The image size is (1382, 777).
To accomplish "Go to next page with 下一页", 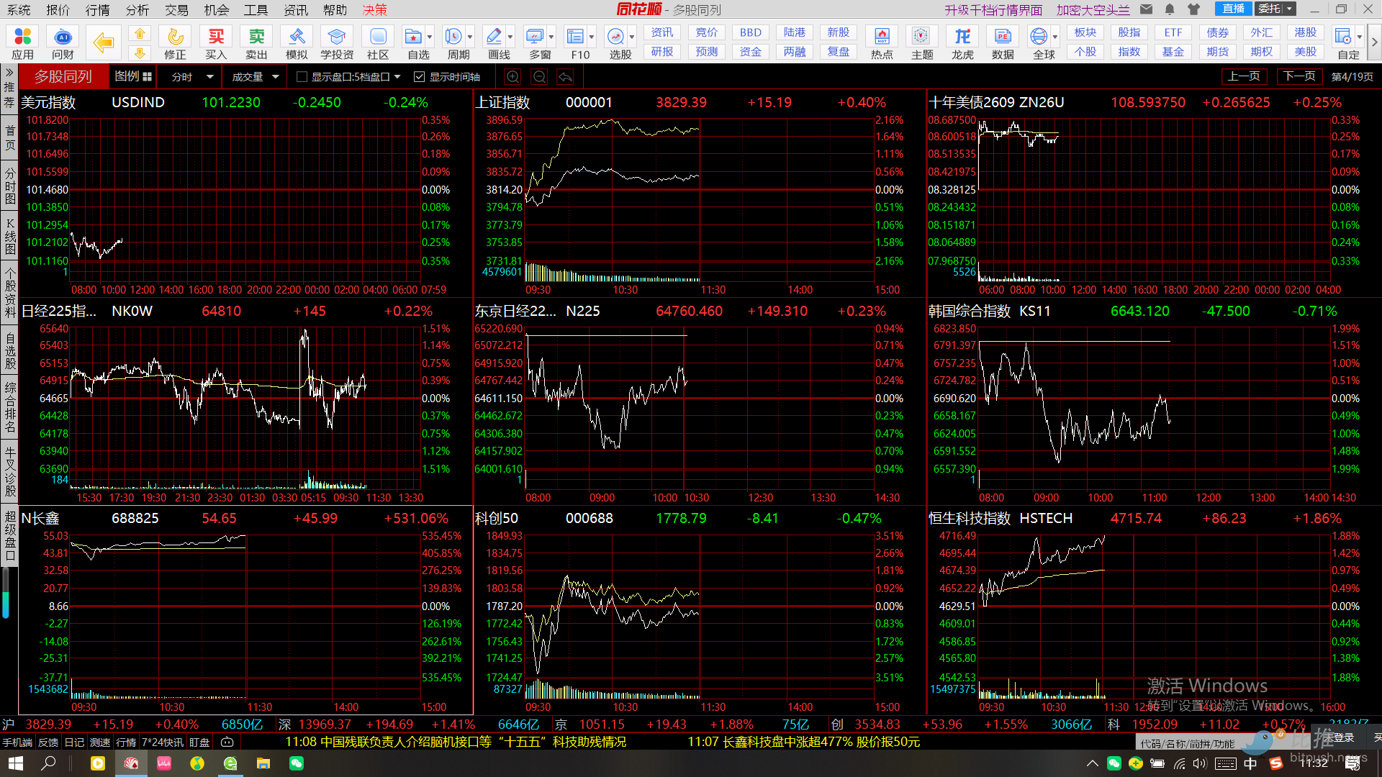I will [1300, 76].
